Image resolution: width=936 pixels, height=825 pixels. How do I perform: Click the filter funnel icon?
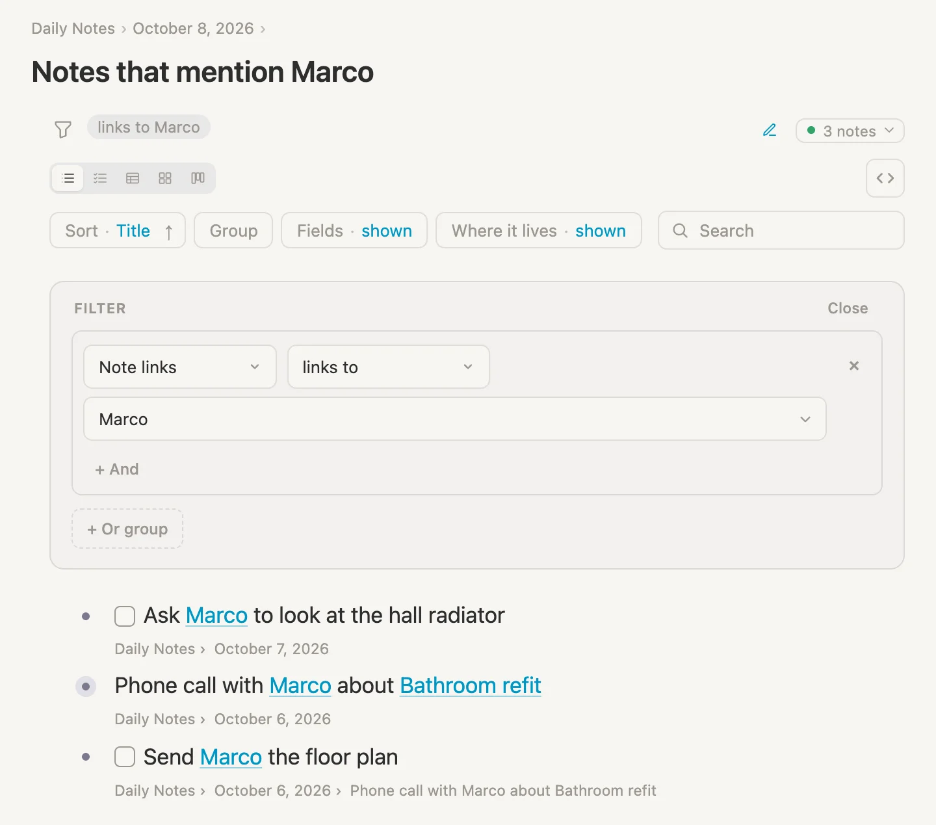click(63, 129)
